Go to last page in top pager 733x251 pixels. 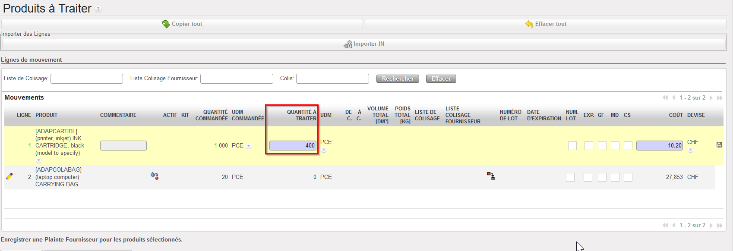pos(719,98)
